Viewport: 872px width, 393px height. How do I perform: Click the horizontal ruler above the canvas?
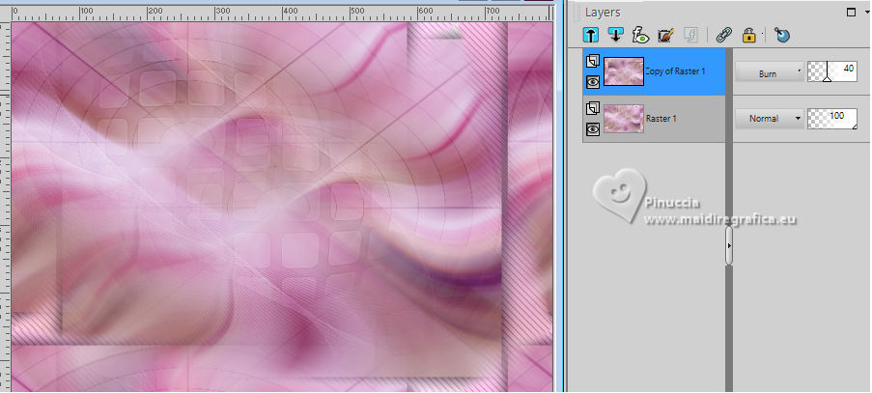pyautogui.click(x=283, y=14)
